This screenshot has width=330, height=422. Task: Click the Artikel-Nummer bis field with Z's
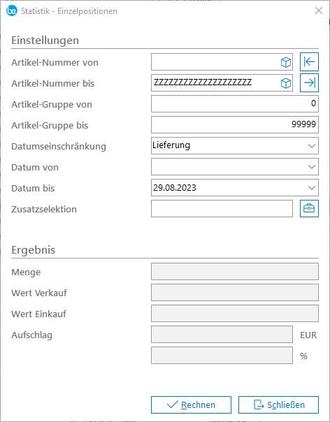point(215,83)
